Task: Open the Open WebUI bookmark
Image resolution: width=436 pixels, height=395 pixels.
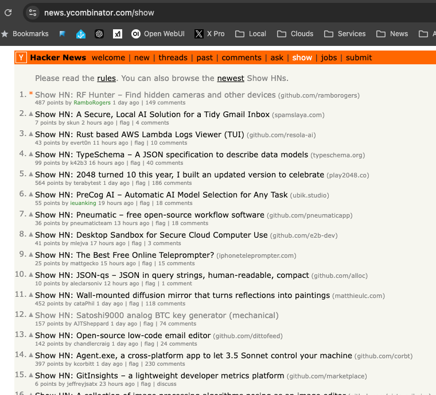Action: pos(158,34)
